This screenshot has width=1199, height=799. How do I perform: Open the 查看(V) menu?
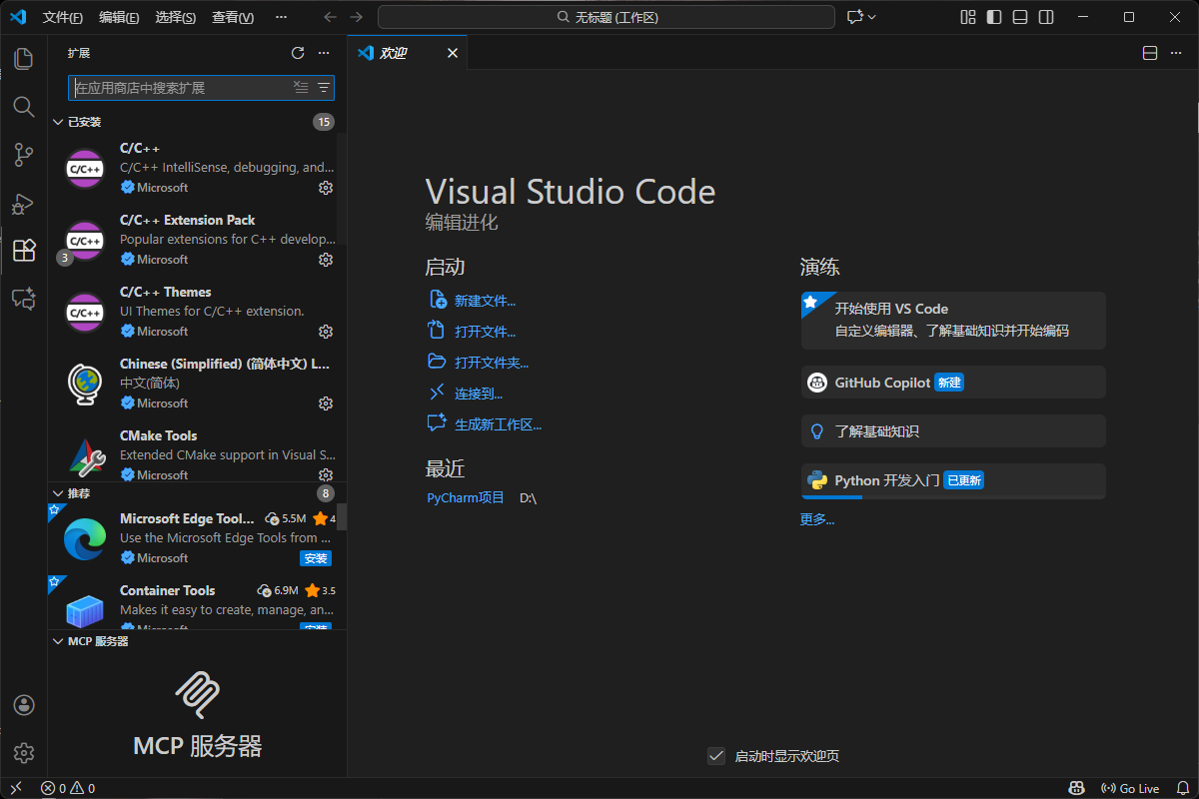(x=233, y=17)
